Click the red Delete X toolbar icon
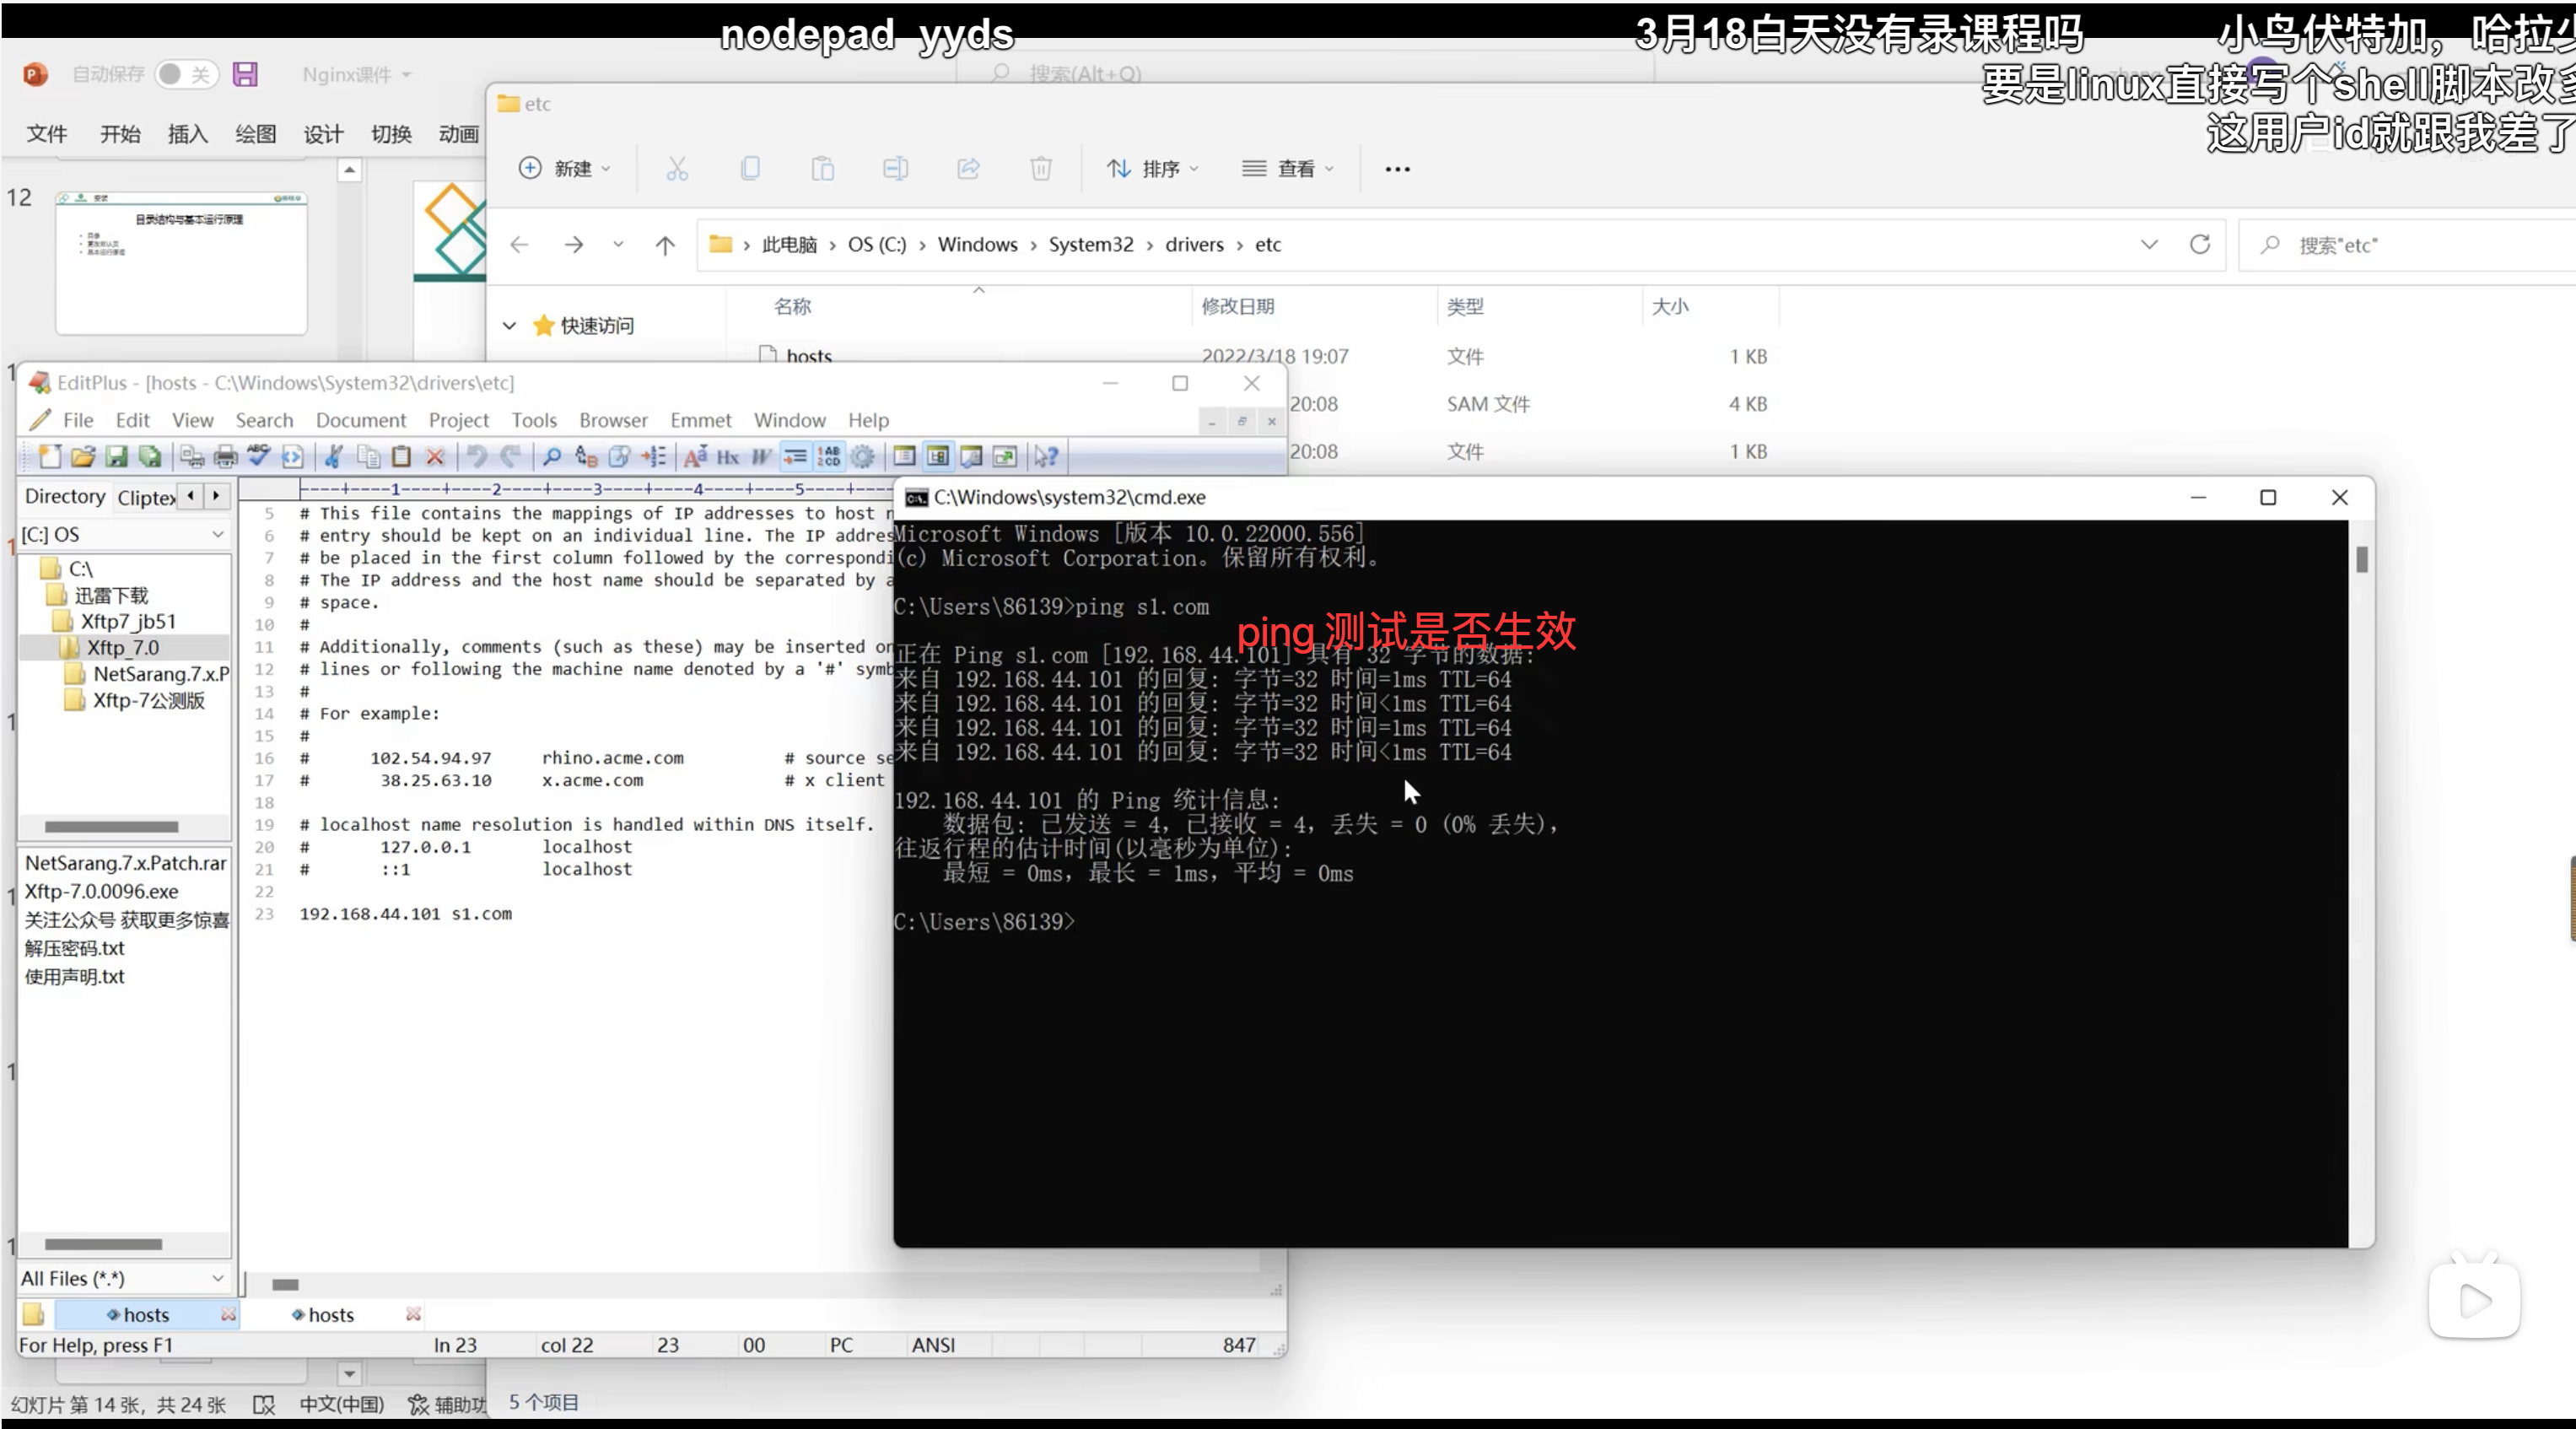Viewport: 2576px width, 1429px height. (435, 457)
